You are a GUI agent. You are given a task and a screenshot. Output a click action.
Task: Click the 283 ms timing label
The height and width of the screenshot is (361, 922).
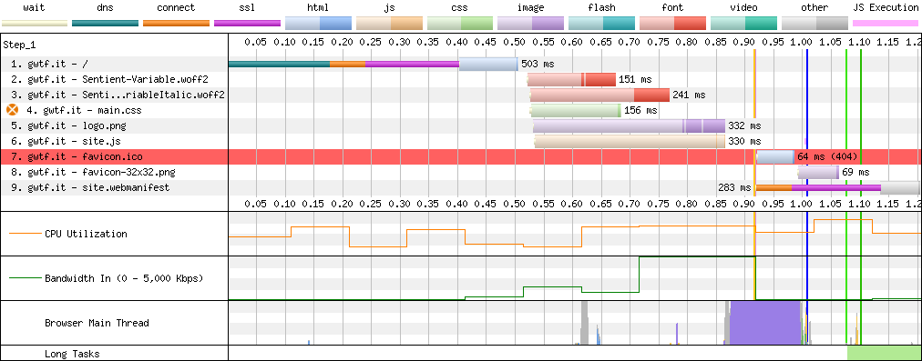click(735, 187)
